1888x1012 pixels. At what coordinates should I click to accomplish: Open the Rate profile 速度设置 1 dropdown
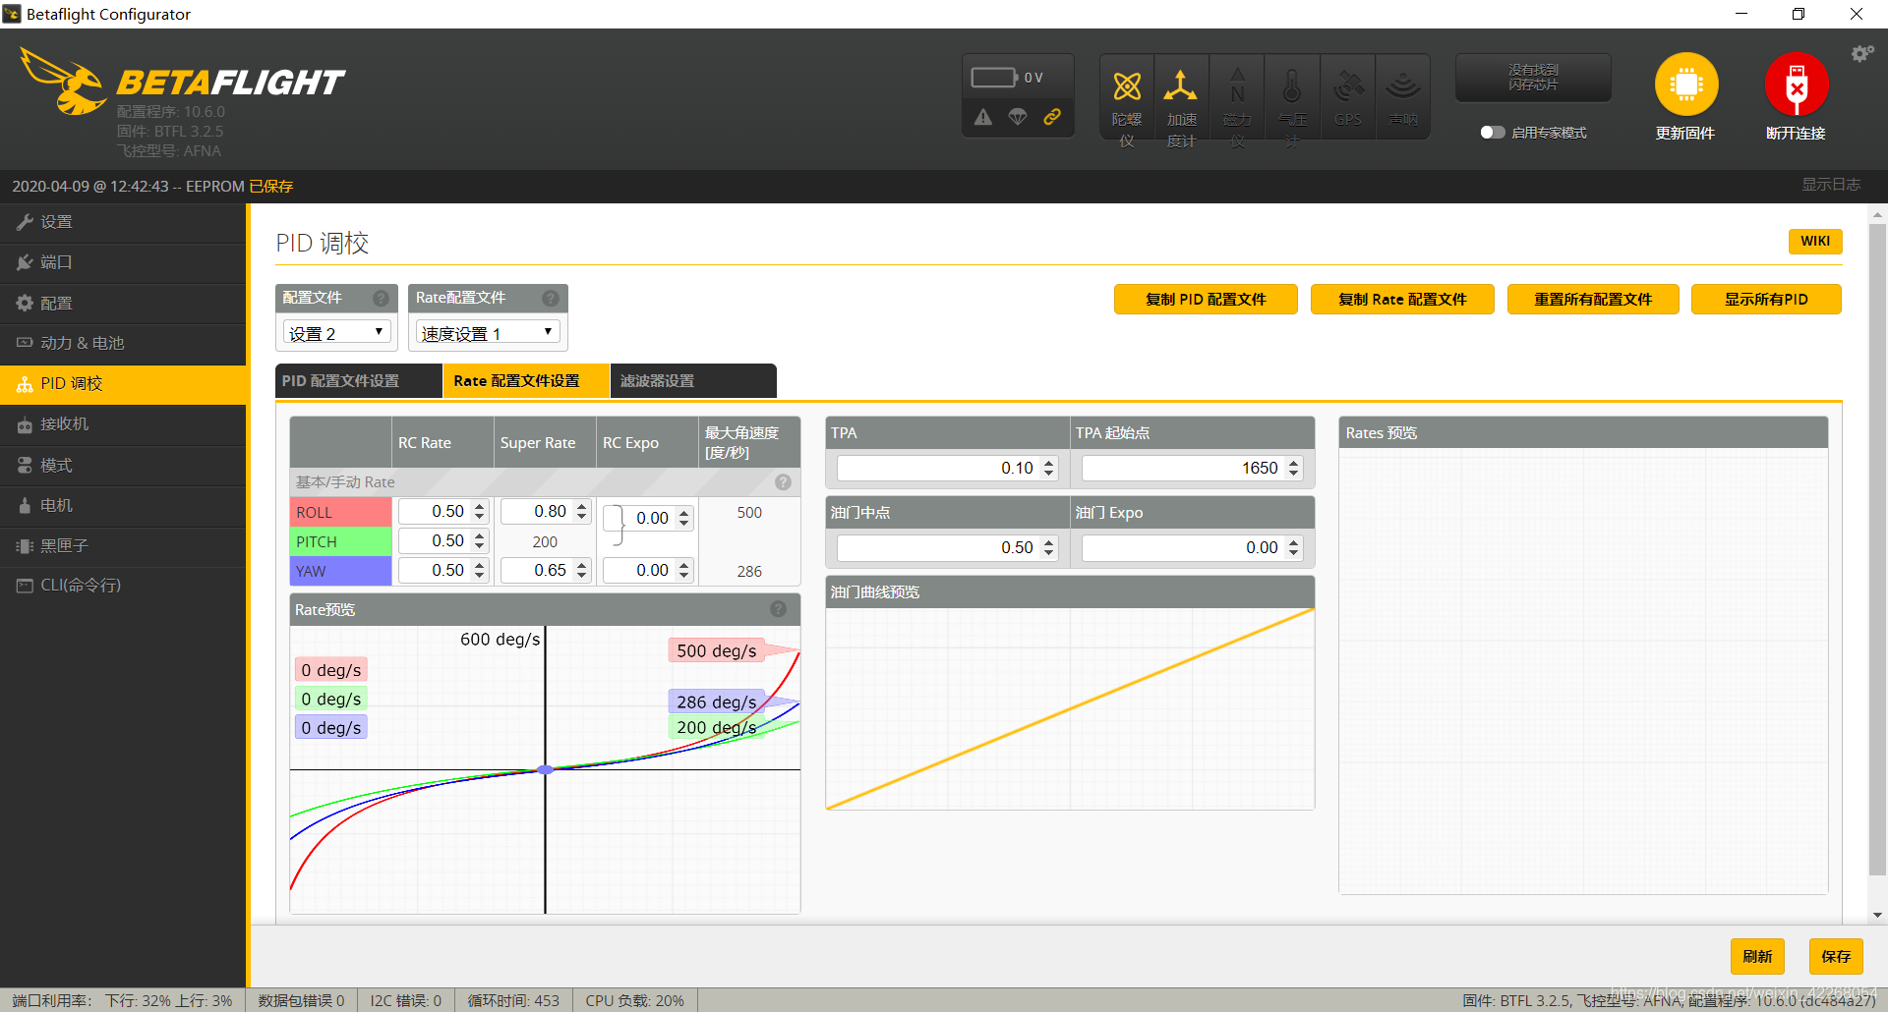click(488, 333)
